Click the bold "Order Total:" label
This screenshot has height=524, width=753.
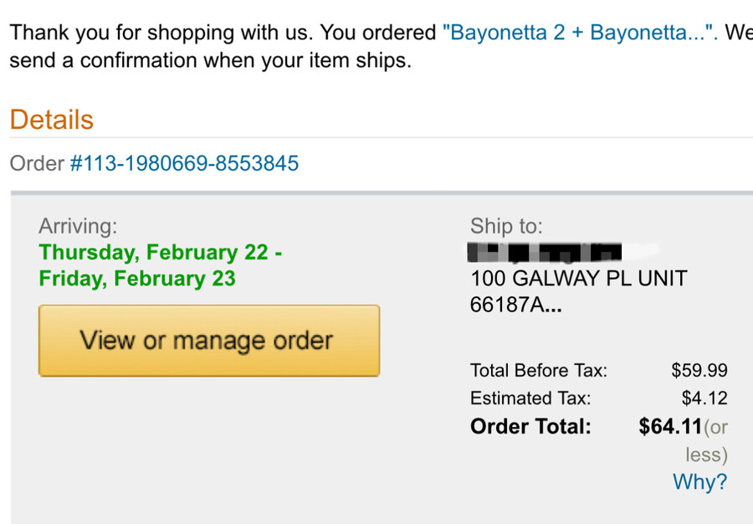(x=530, y=427)
